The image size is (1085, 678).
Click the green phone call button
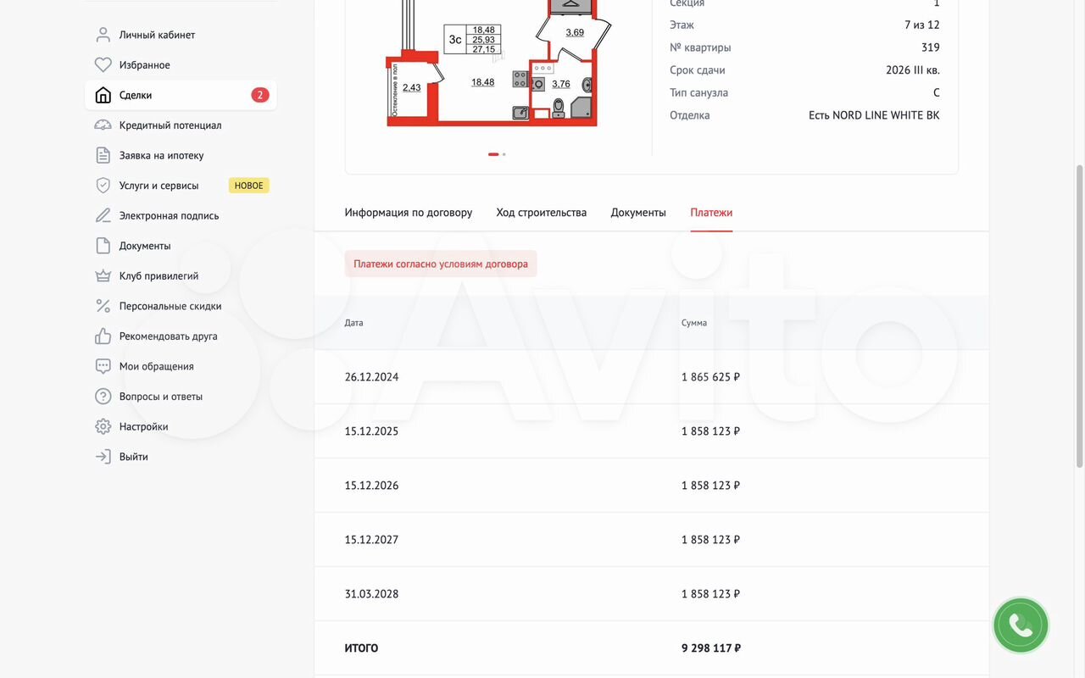pos(1021,625)
